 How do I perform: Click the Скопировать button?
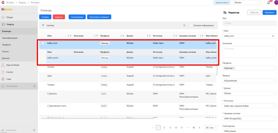tap(77, 17)
